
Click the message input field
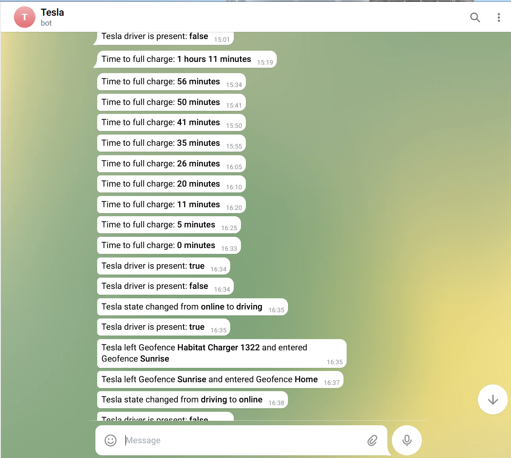click(x=242, y=440)
